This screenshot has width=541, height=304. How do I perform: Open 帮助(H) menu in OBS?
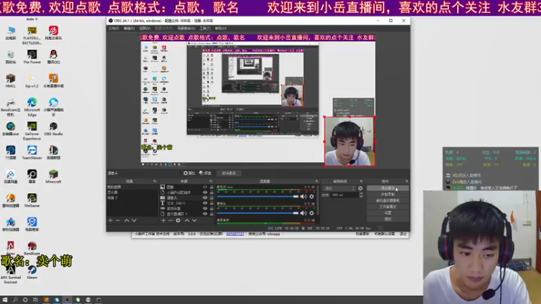point(221,28)
